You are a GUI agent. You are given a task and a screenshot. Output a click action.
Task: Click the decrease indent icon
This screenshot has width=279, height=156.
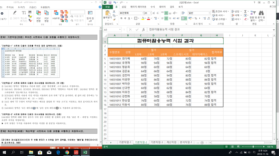click(x=174, y=18)
